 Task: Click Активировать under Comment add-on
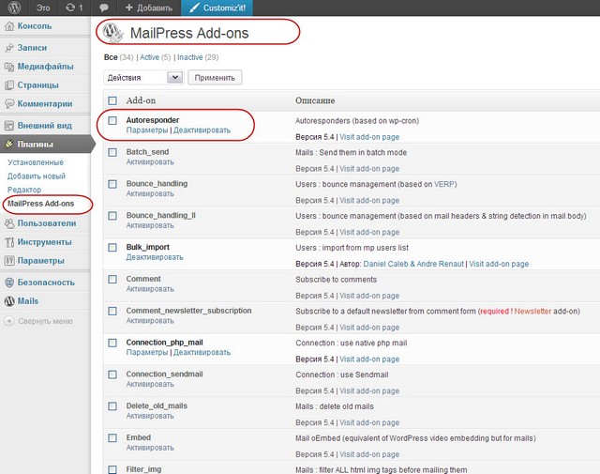[150, 289]
